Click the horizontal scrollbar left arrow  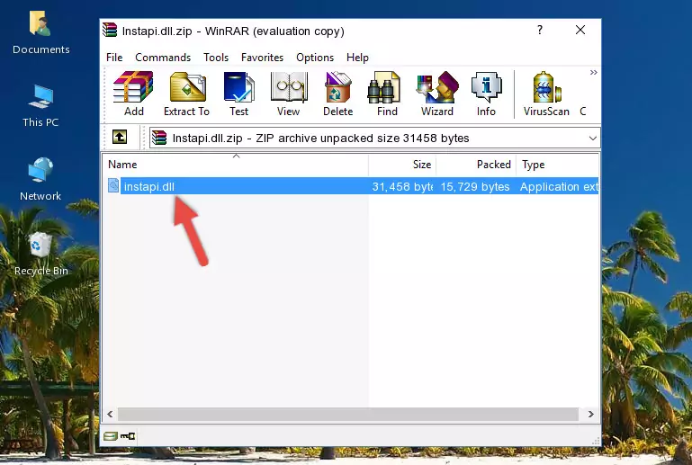point(111,415)
